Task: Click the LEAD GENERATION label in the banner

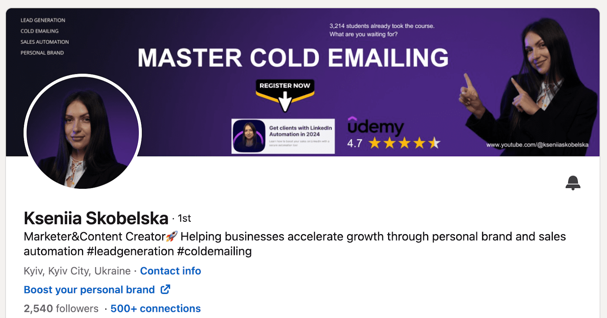Action: pyautogui.click(x=43, y=20)
